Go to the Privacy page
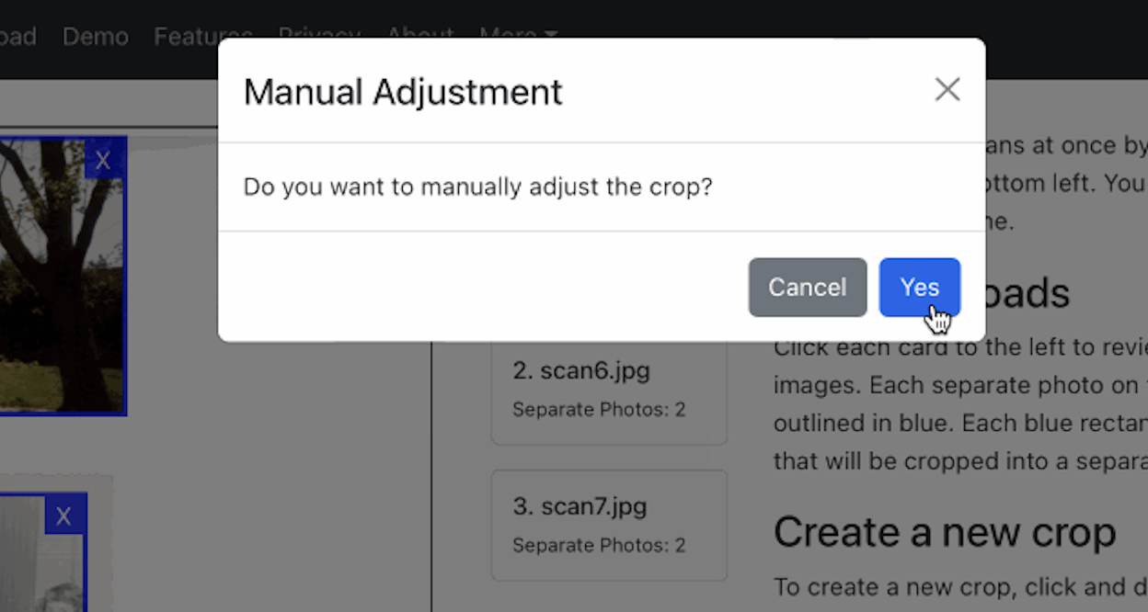This screenshot has width=1148, height=612. (x=319, y=36)
